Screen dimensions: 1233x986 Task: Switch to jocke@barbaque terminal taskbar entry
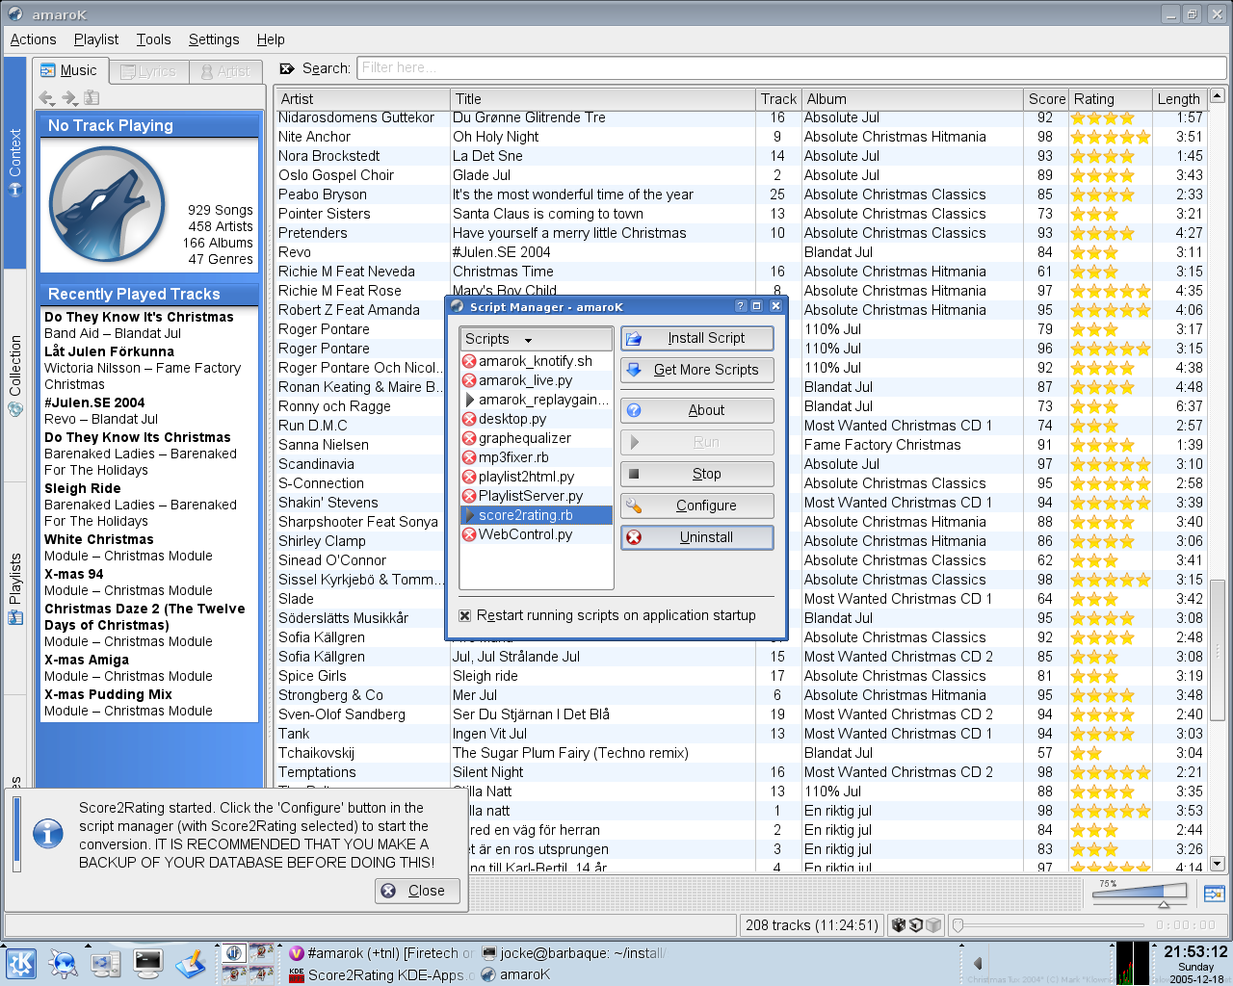(573, 953)
